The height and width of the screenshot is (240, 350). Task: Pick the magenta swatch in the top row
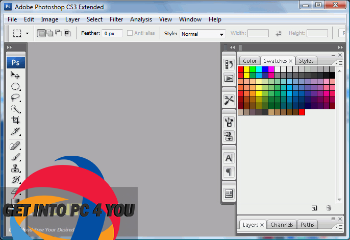pyautogui.click(x=271, y=69)
